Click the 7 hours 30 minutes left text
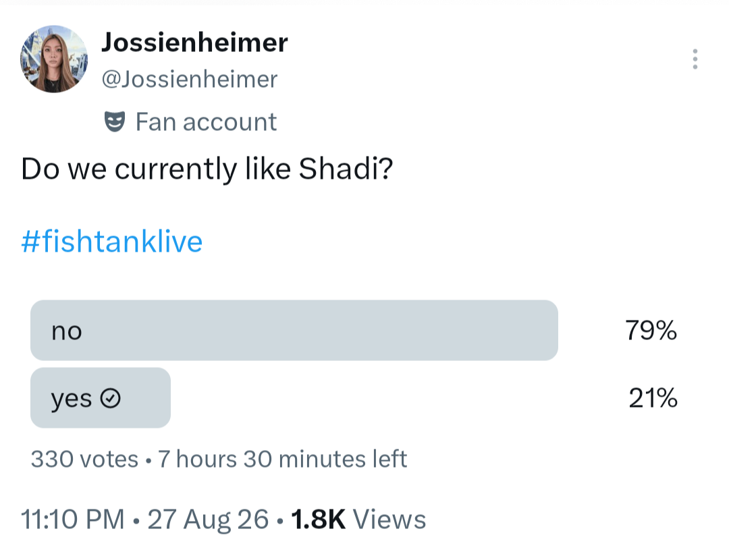 coord(283,459)
